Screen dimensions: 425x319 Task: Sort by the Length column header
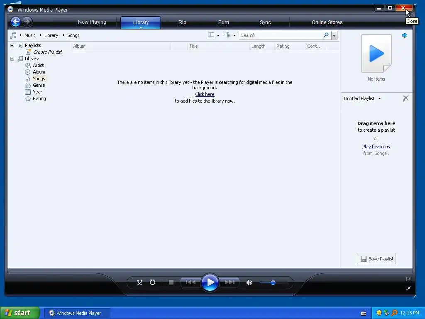[262, 46]
